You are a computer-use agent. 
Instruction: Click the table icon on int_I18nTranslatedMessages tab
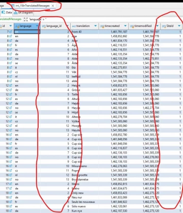point(13,6)
